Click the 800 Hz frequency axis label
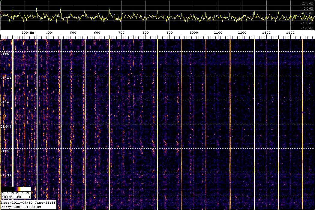The width and height of the screenshot is (315, 210). [145, 32]
